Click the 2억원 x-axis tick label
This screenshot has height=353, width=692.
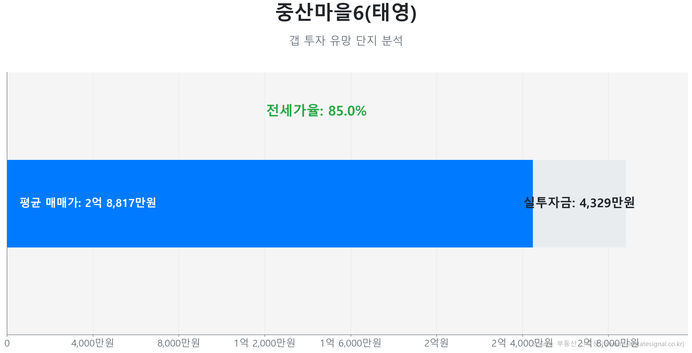pyautogui.click(x=436, y=343)
